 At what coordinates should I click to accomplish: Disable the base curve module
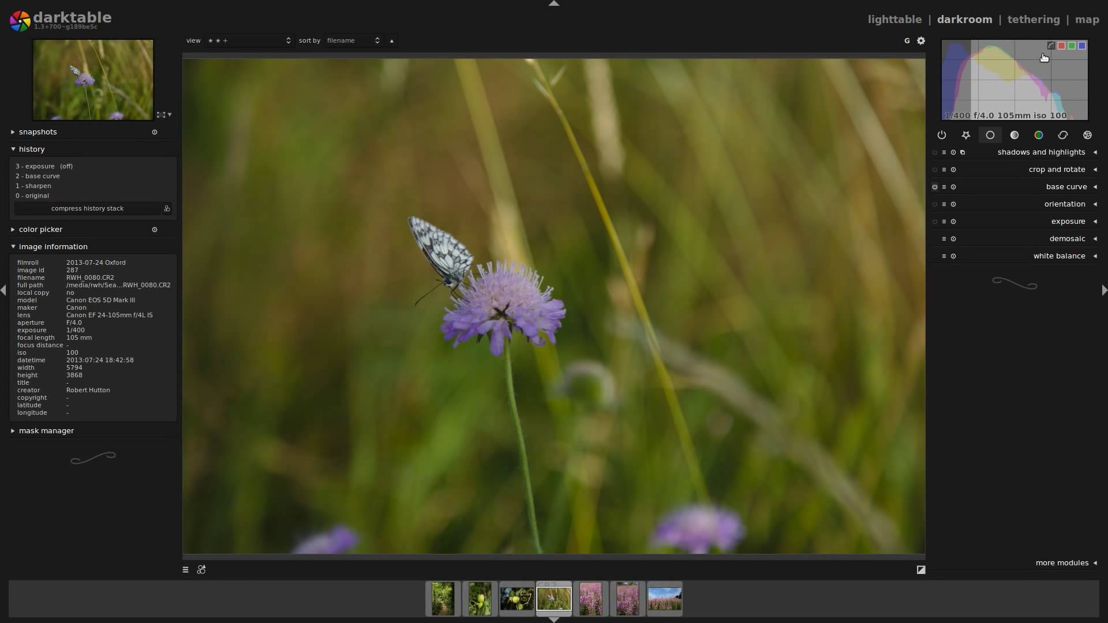934,187
